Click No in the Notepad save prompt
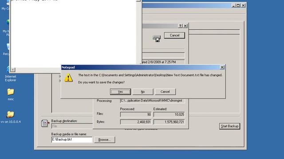The width and height of the screenshot is (284, 159). (x=143, y=91)
